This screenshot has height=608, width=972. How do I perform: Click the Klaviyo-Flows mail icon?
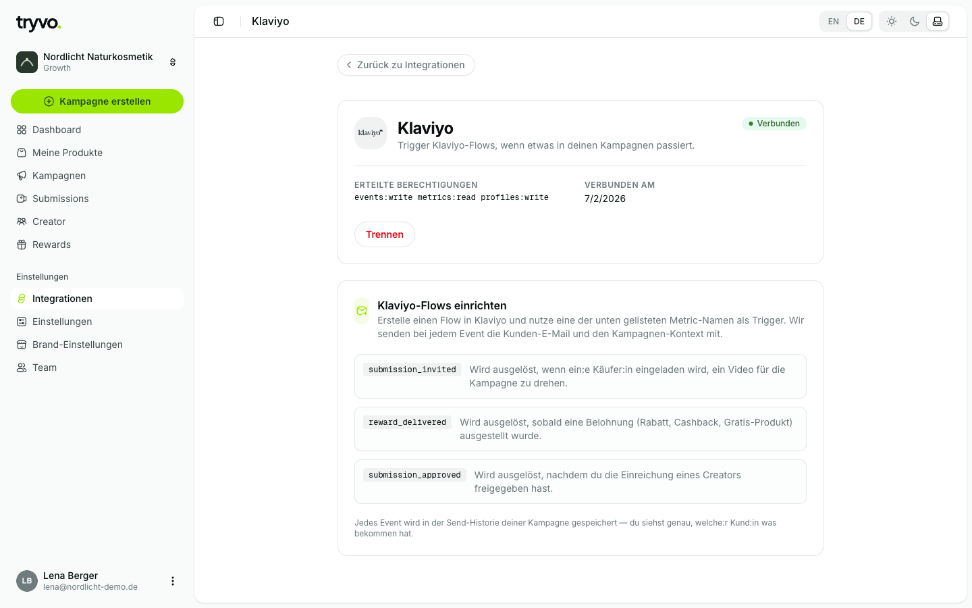coord(362,311)
